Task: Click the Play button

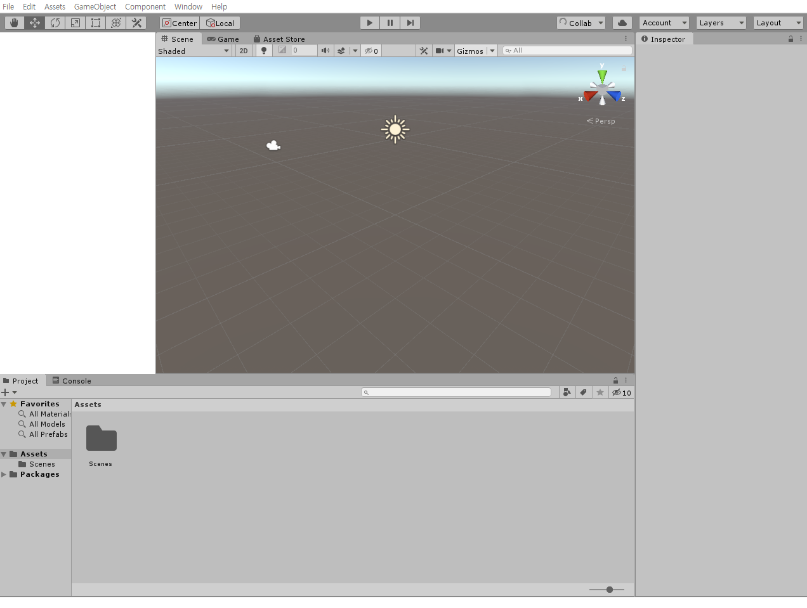Action: (x=369, y=23)
